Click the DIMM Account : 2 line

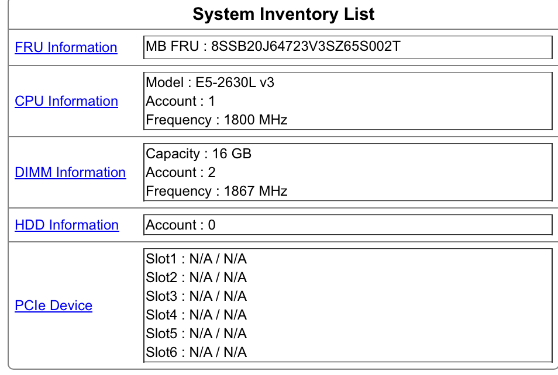pyautogui.click(x=180, y=172)
